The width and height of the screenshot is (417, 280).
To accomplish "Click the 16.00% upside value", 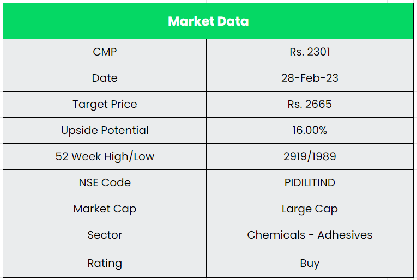I will [310, 130].
